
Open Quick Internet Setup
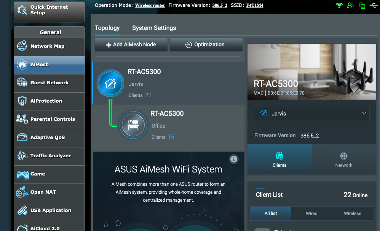pyautogui.click(x=49, y=12)
